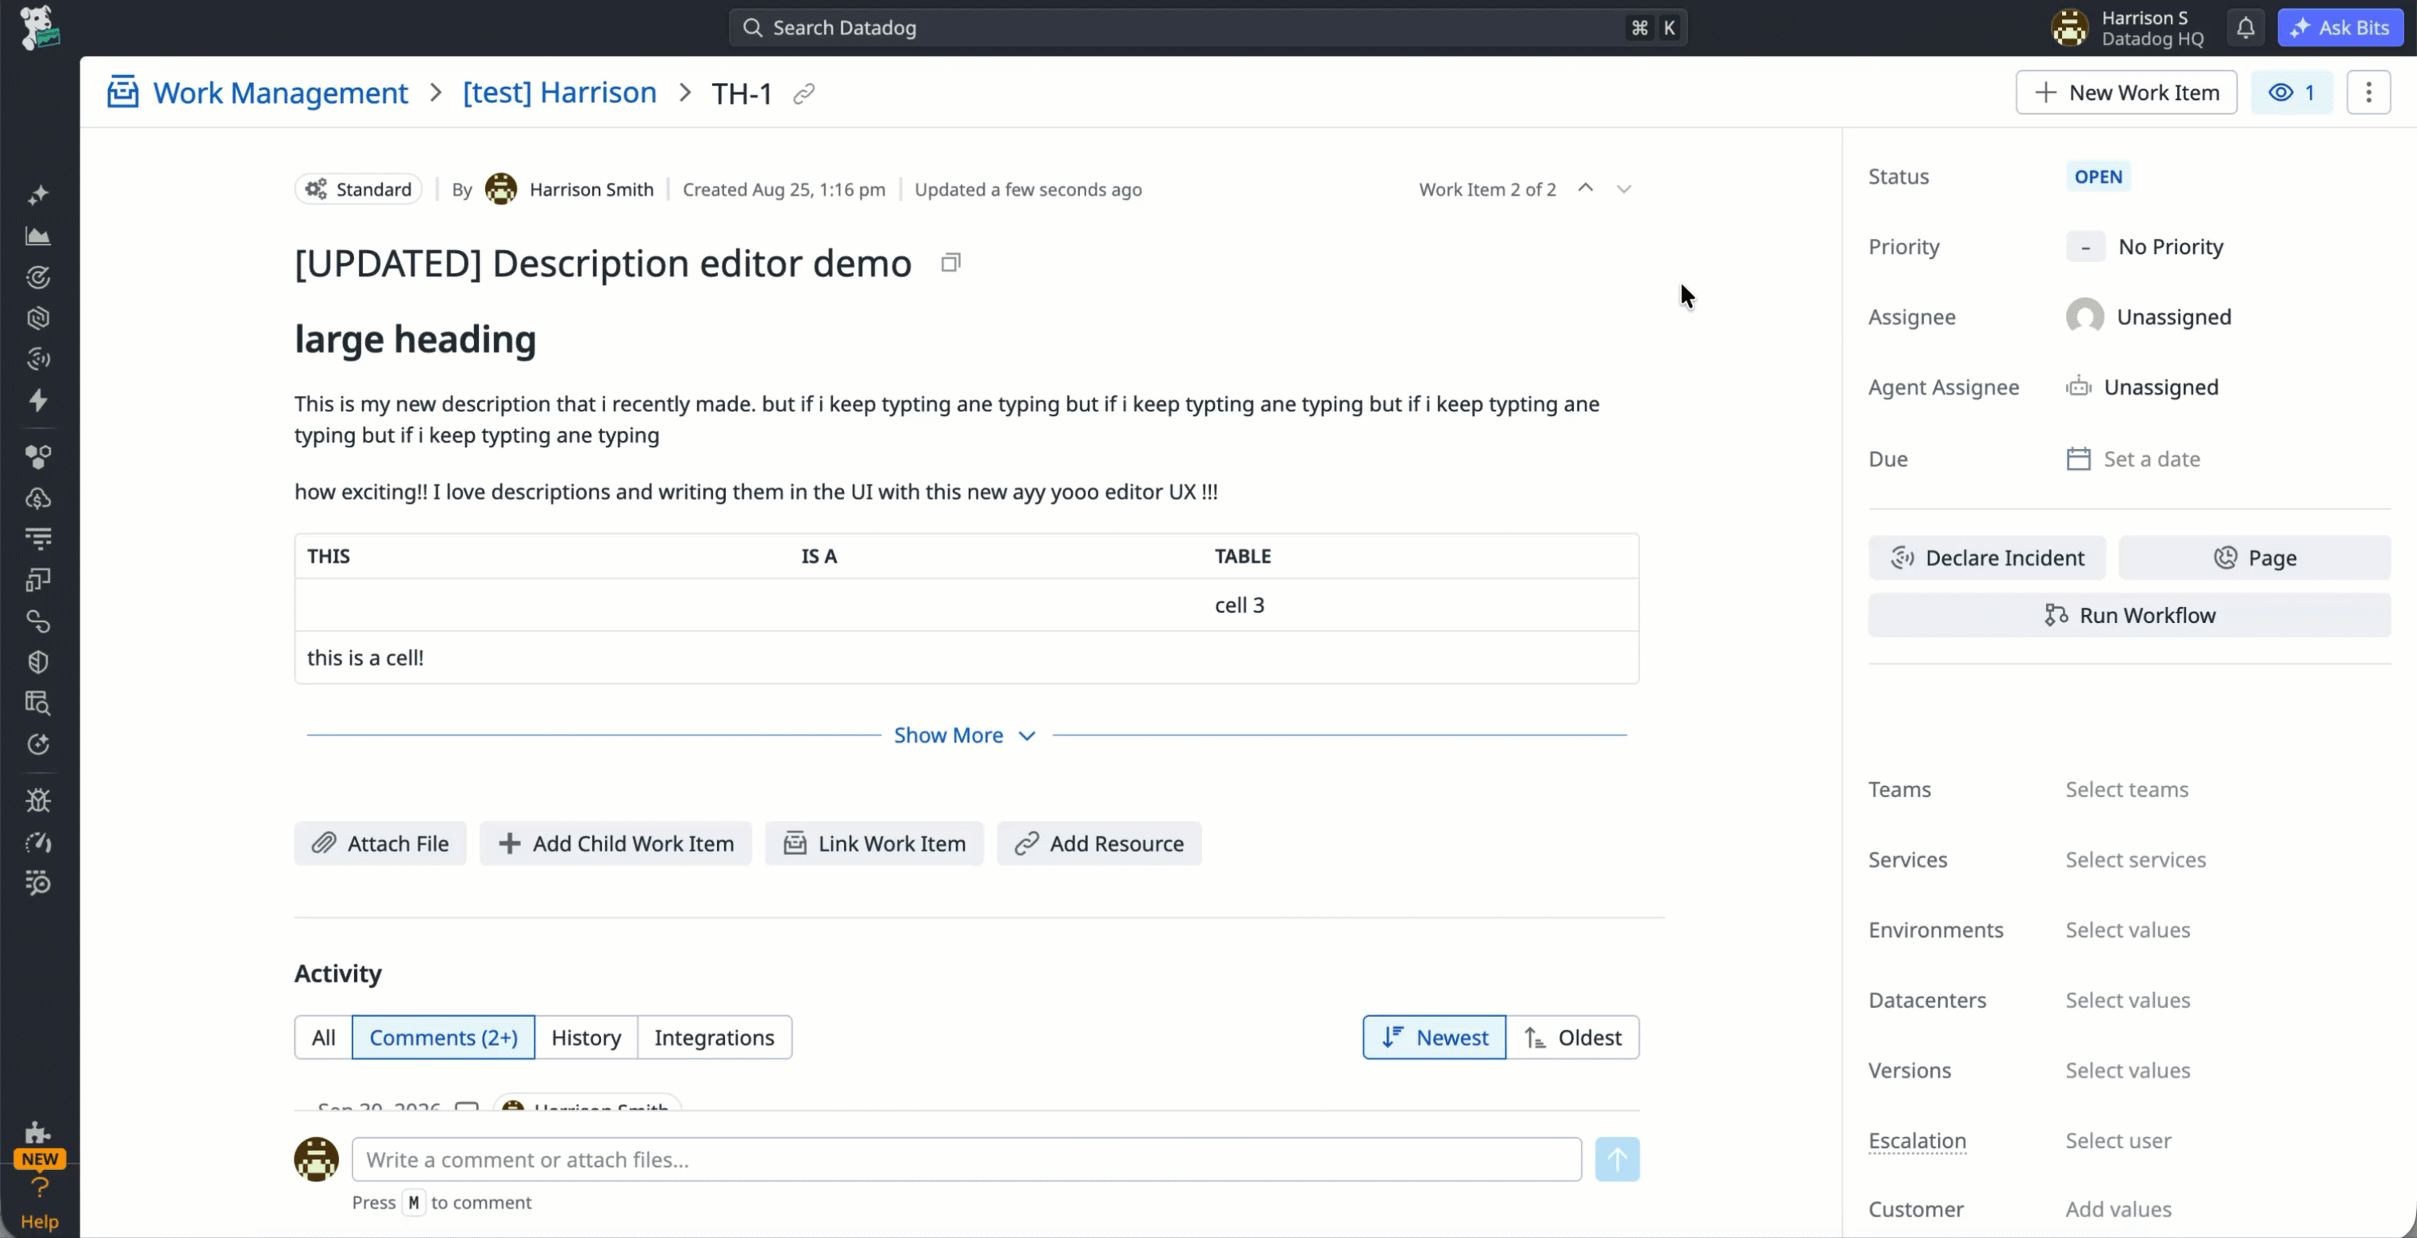This screenshot has height=1238, width=2417.
Task: Open the integrations puzzle icon
Action: [x=38, y=1132]
